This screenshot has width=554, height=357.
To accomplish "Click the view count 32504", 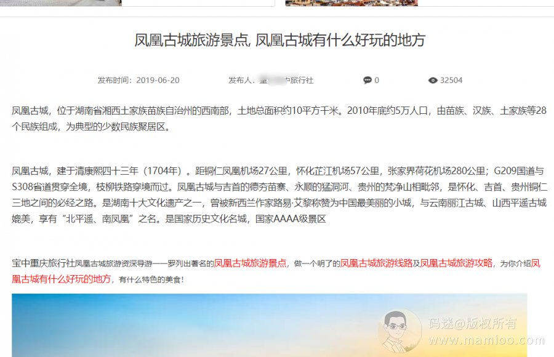I will point(451,80).
